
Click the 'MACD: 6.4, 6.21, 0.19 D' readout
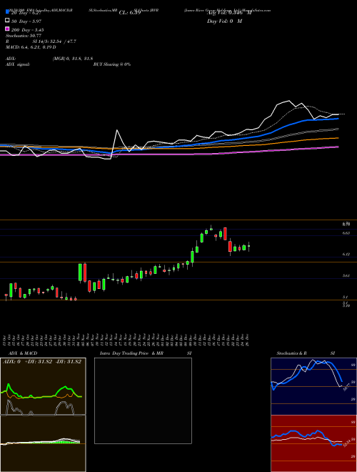pos(31,47)
